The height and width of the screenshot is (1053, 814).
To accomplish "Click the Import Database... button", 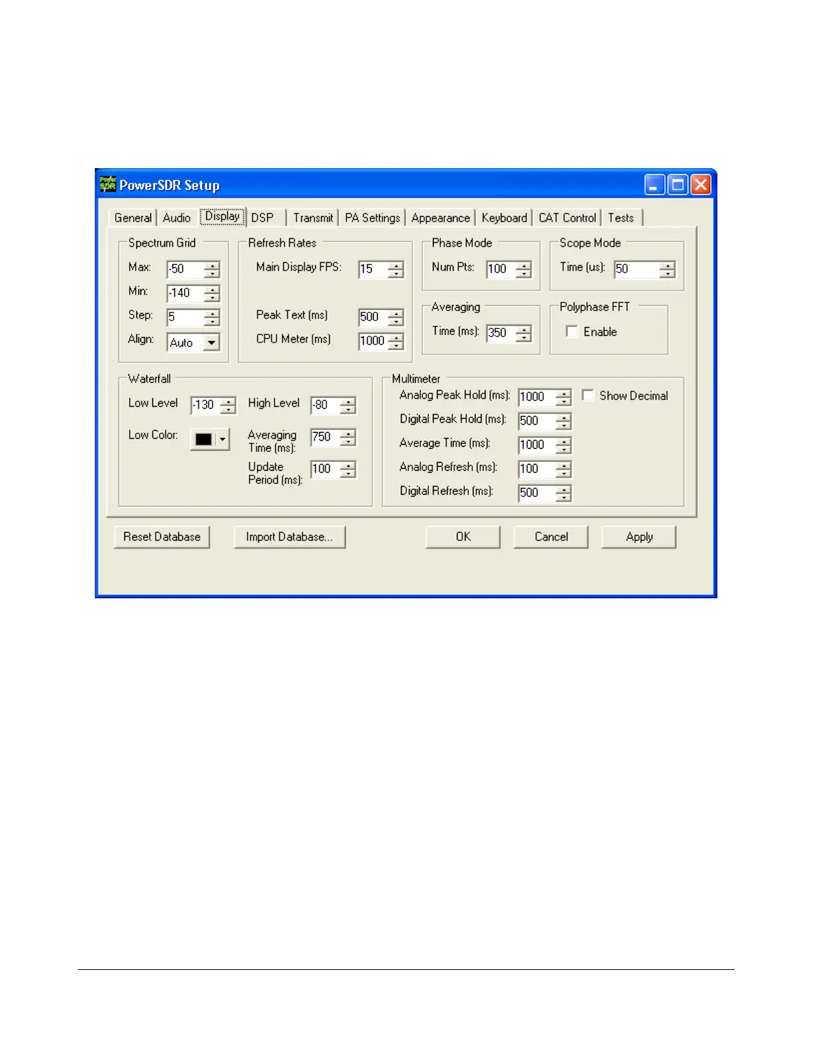I will tap(289, 537).
